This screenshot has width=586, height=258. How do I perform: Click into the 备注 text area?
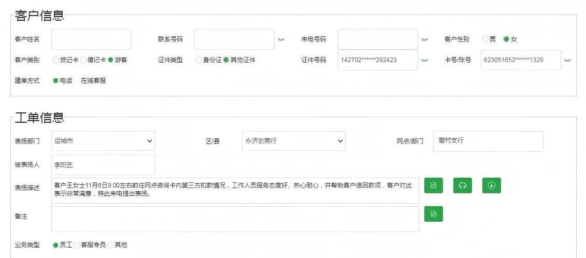235,219
